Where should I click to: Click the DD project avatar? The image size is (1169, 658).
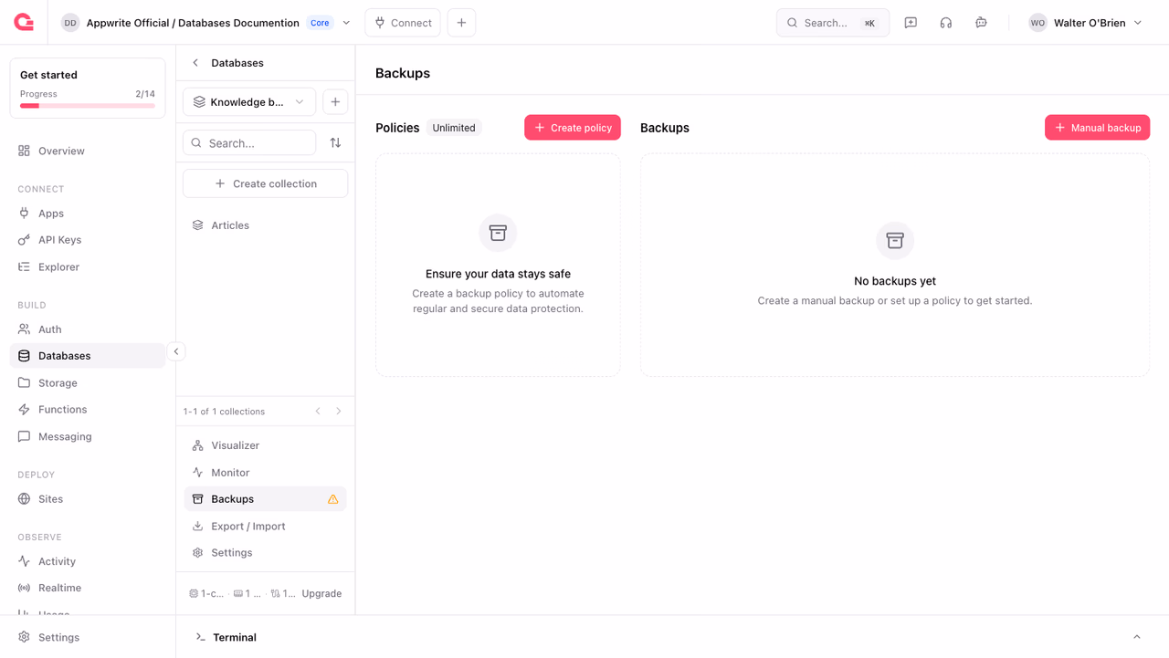[70, 23]
